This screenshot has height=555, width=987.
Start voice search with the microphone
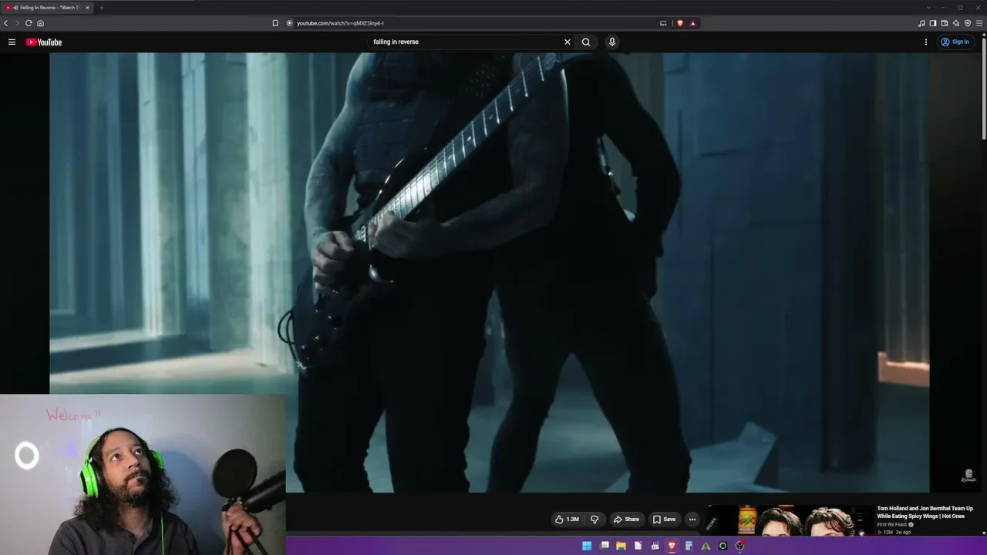[612, 42]
